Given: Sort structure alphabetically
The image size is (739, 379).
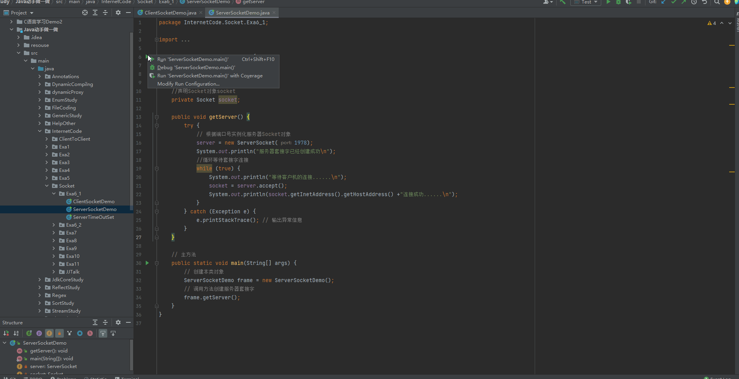Looking at the screenshot, I should (x=16, y=333).
